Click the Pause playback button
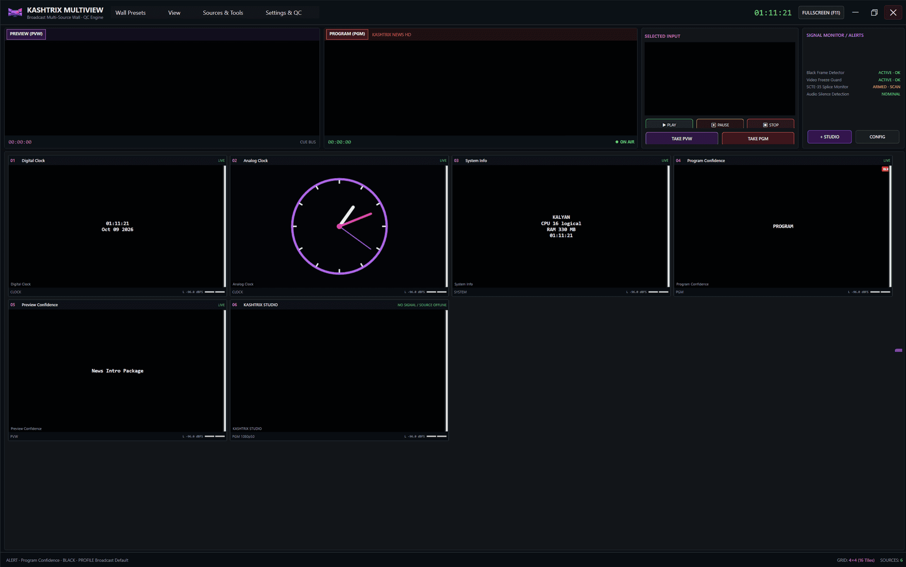The width and height of the screenshot is (906, 567). (x=720, y=125)
